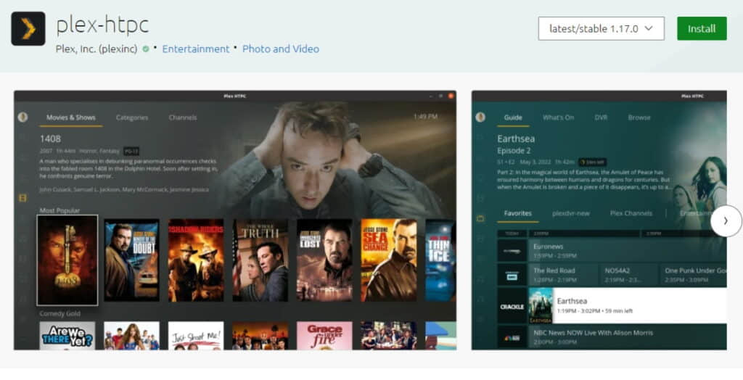Select the Sea Change movie poster
This screenshot has height=380, width=743.
pos(389,260)
